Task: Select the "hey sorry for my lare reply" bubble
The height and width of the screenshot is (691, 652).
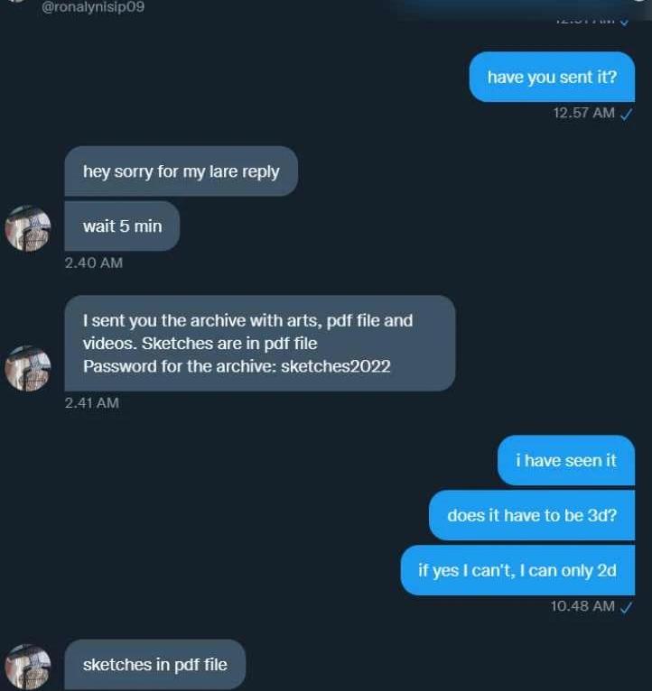Action: 181,171
